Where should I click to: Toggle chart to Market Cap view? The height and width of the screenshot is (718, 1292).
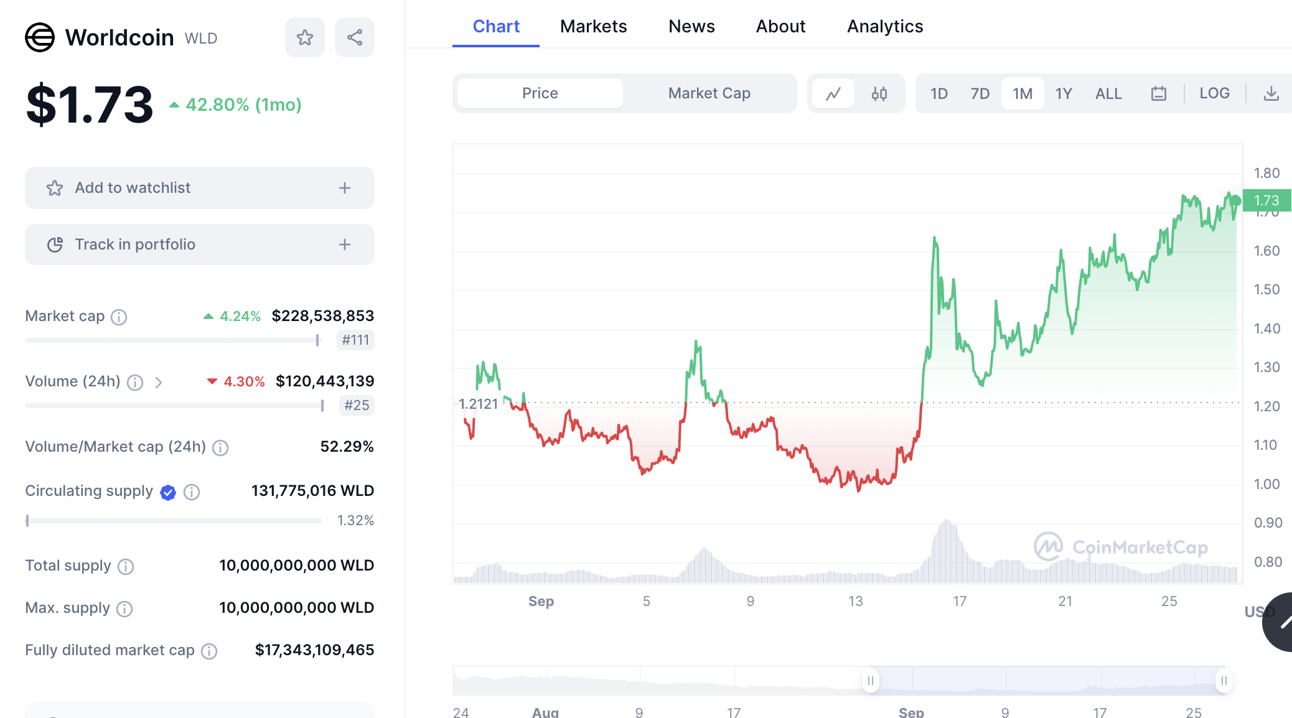pyautogui.click(x=709, y=93)
